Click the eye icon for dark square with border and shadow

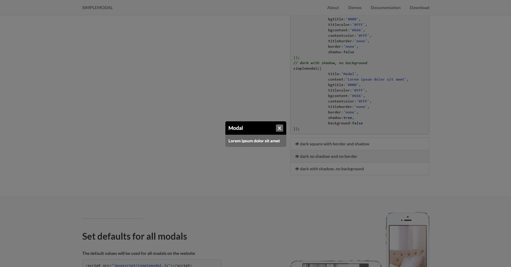pyautogui.click(x=297, y=144)
